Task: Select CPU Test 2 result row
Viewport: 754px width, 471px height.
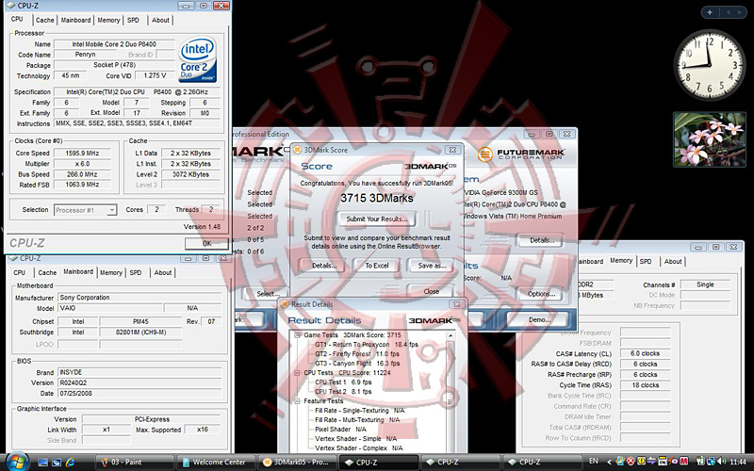Action: [343, 391]
